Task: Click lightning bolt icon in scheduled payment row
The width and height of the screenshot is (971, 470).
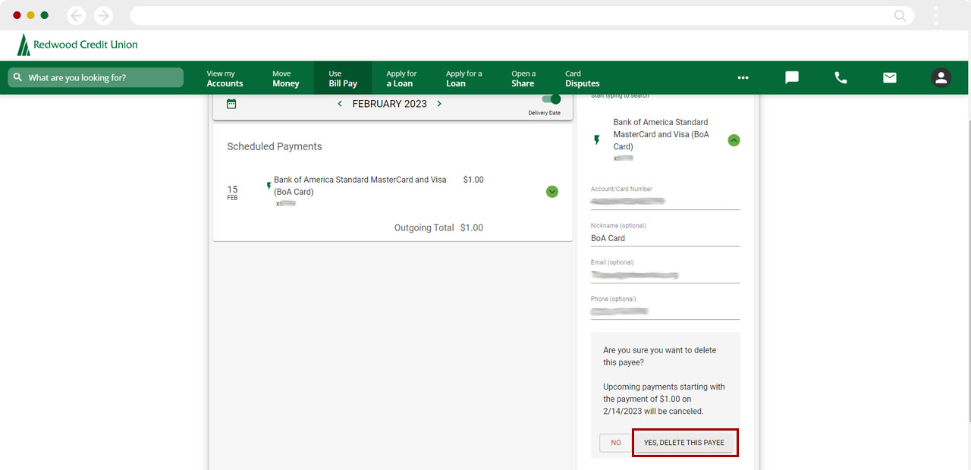Action: tap(269, 186)
